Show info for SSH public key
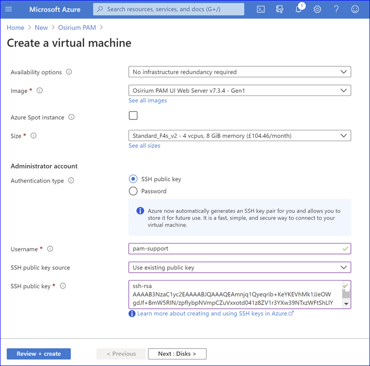370x366 pixels. pyautogui.click(x=63, y=286)
